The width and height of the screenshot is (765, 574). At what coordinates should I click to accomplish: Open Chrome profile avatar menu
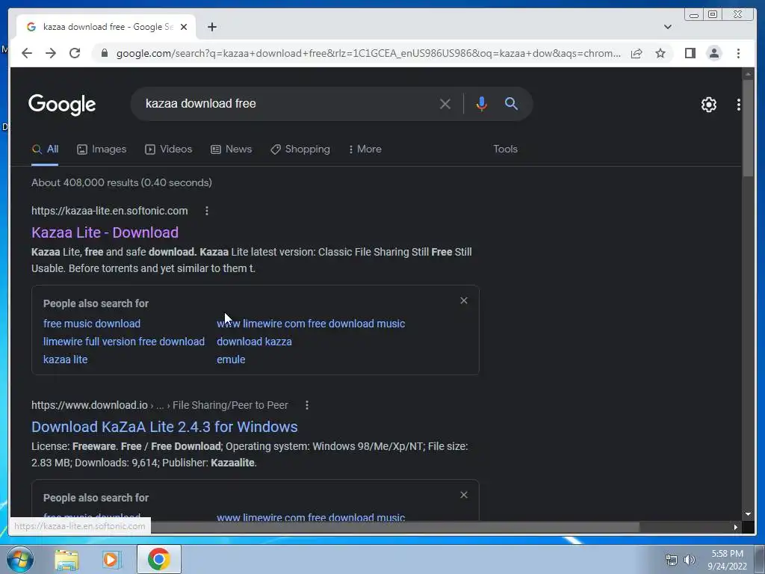(713, 53)
